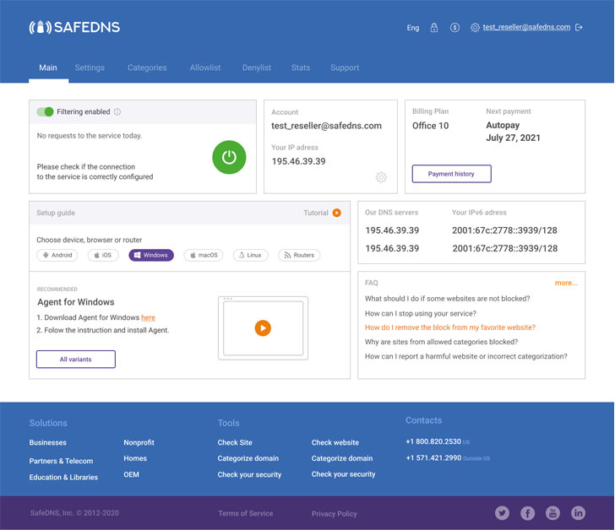Open Education & Libraries footer link
615x530 pixels.
click(63, 477)
